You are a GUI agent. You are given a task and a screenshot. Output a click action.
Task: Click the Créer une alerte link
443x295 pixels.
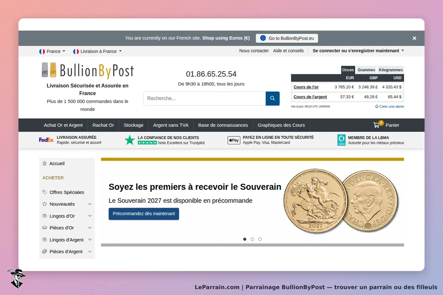click(x=391, y=106)
